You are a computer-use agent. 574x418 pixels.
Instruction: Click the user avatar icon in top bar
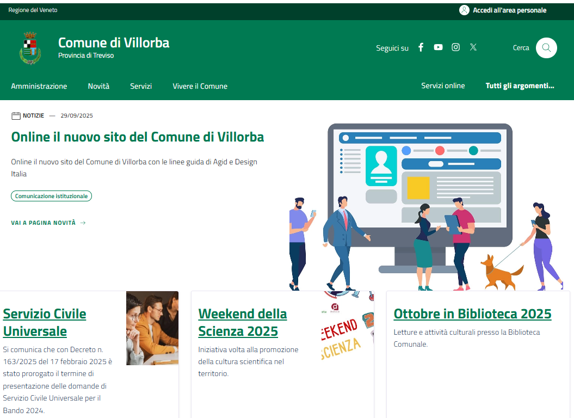464,10
